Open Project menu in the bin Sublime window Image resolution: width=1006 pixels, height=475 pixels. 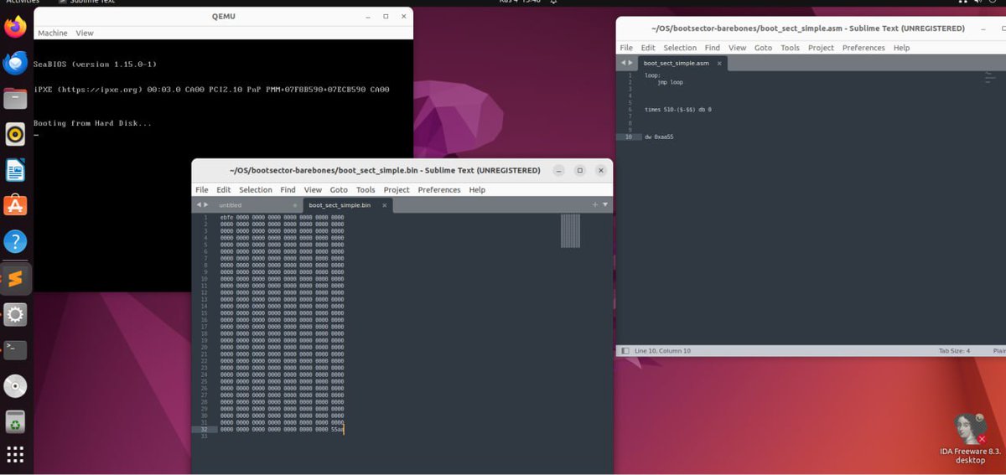(x=397, y=190)
